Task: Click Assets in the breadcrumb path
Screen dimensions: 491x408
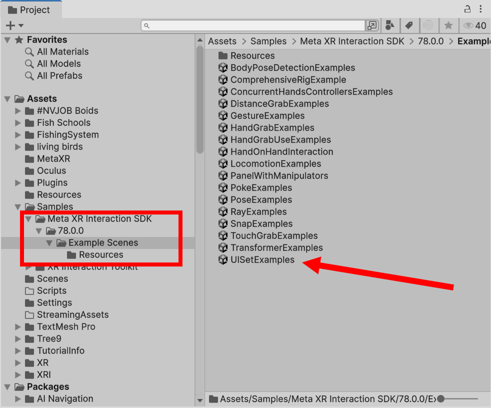Action: click(x=222, y=41)
